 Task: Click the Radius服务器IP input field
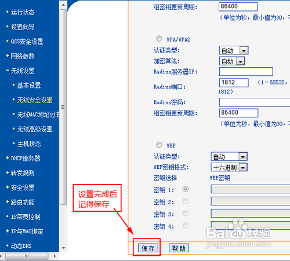246,72
